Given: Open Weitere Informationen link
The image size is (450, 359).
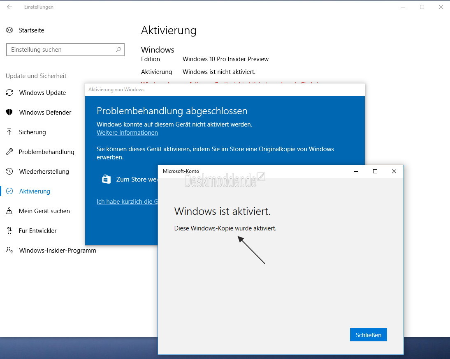Looking at the screenshot, I should pyautogui.click(x=127, y=133).
